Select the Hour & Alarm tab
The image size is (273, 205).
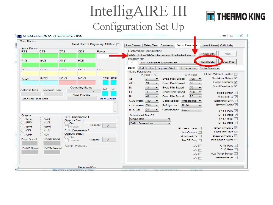click(209, 45)
